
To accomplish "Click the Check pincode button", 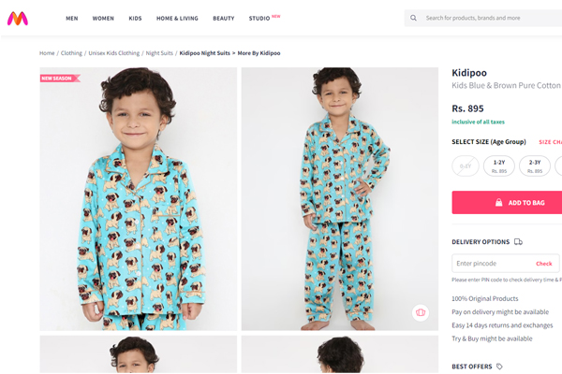I will [543, 264].
